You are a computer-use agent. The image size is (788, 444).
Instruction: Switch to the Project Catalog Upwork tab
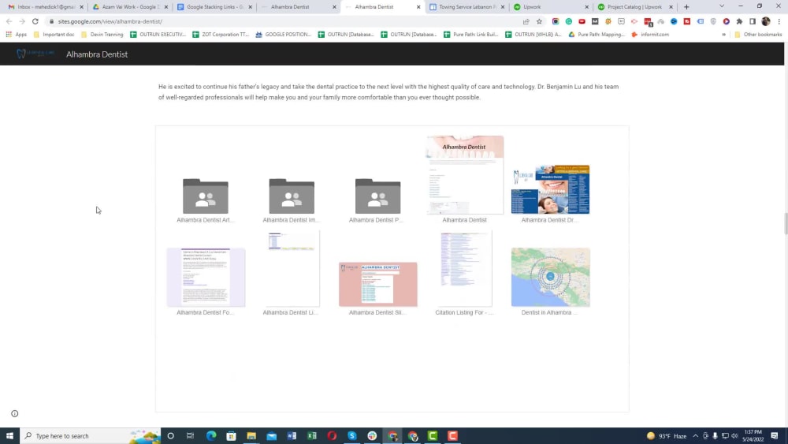tap(634, 7)
